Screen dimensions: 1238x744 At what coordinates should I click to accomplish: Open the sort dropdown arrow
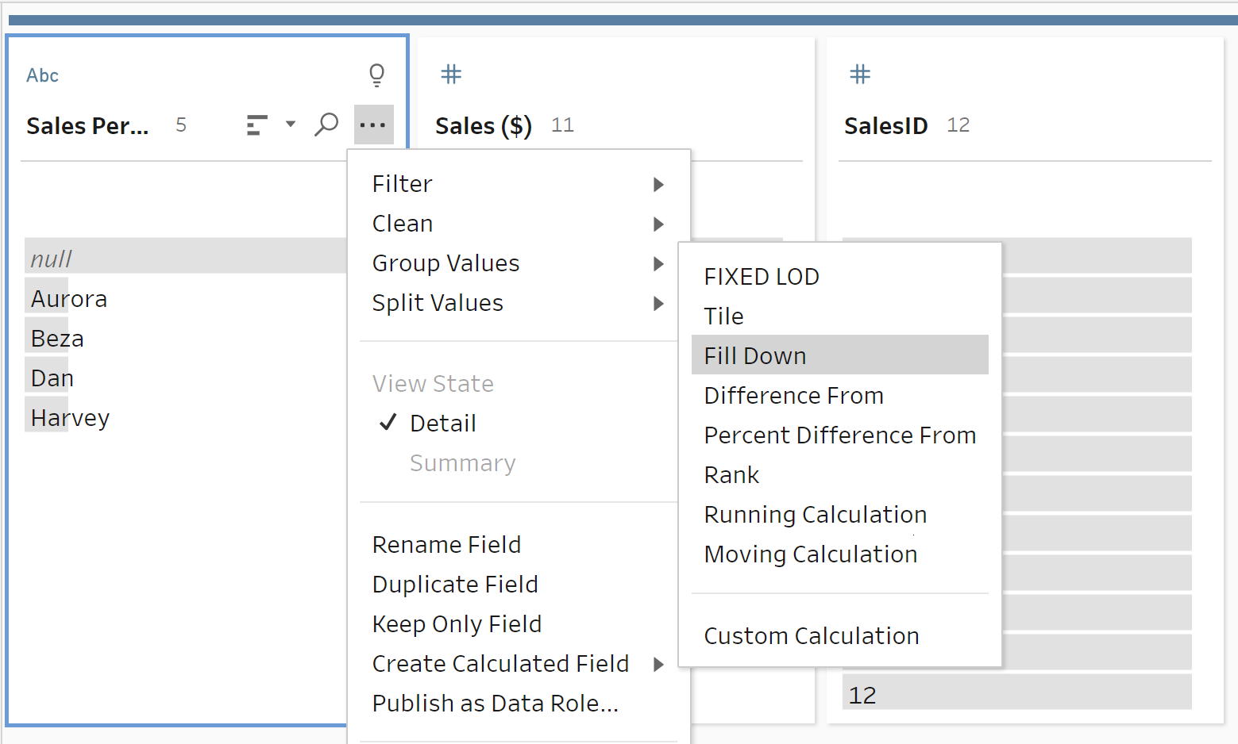291,124
